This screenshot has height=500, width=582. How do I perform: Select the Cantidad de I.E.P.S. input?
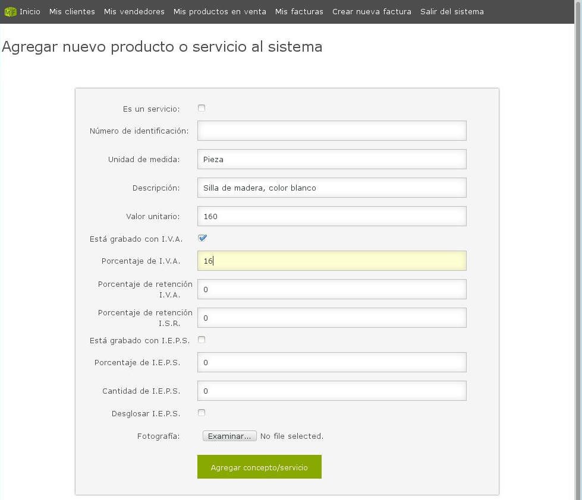331,390
